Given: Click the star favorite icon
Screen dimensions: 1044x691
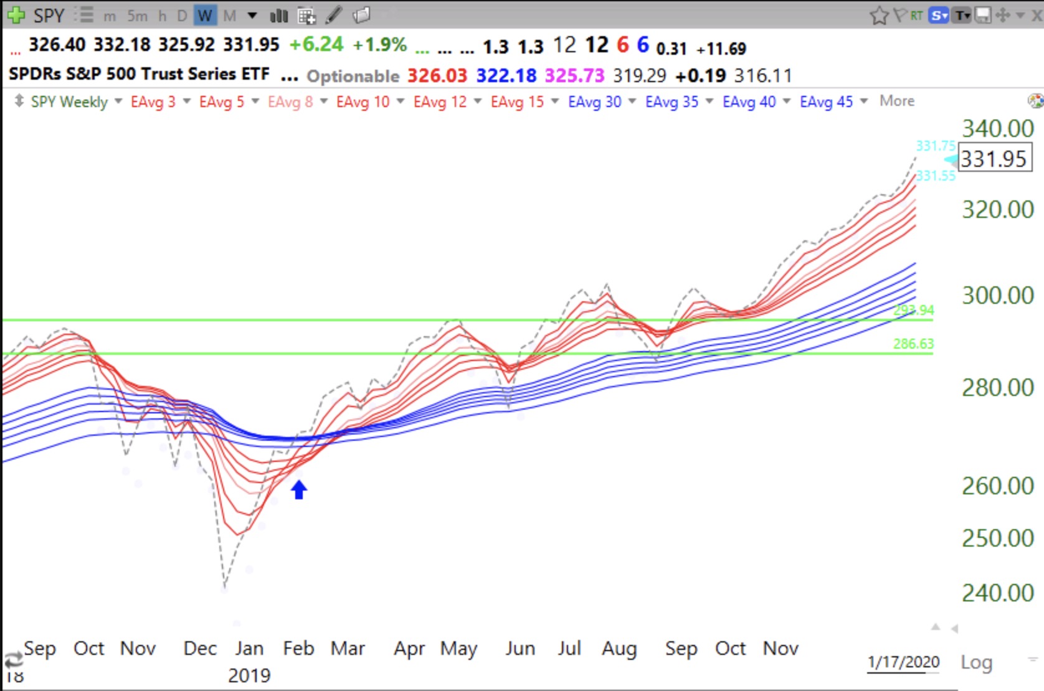Looking at the screenshot, I should [879, 15].
